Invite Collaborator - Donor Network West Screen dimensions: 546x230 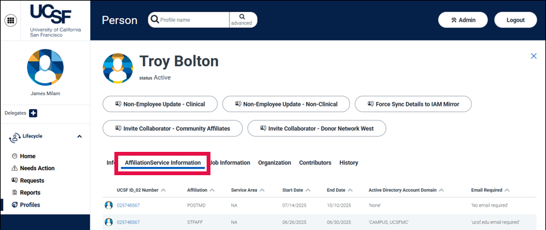click(317, 129)
